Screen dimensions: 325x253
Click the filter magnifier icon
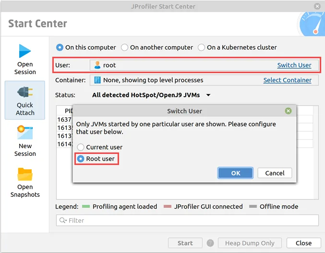tap(63, 220)
